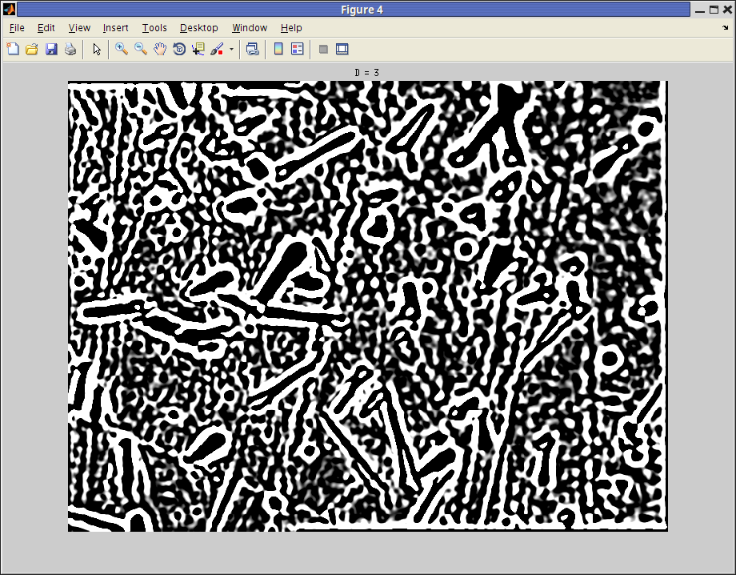Viewport: 736px width, 575px height.
Task: Insert a Colorbar from the toolbar
Action: click(x=278, y=49)
